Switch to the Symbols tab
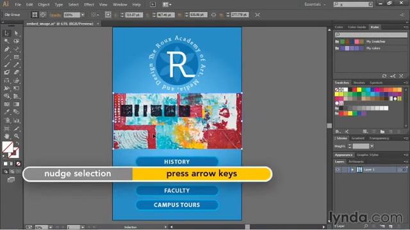This screenshot has height=230, width=410. coord(376,82)
